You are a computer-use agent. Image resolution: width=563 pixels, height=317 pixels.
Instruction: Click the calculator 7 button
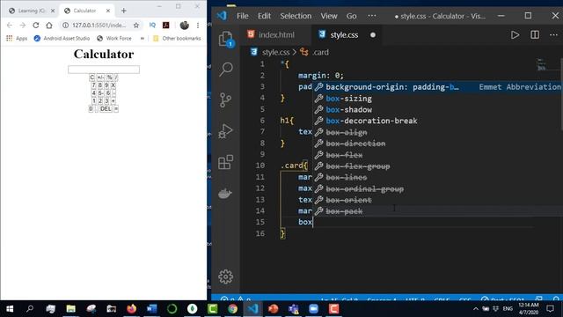[94, 85]
